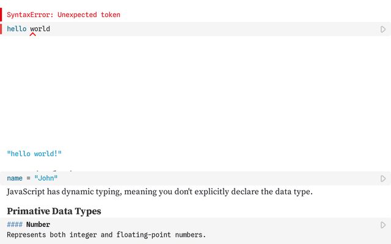Click the Primitive Data Types heading
The height and width of the screenshot is (244, 391).
click(54, 211)
